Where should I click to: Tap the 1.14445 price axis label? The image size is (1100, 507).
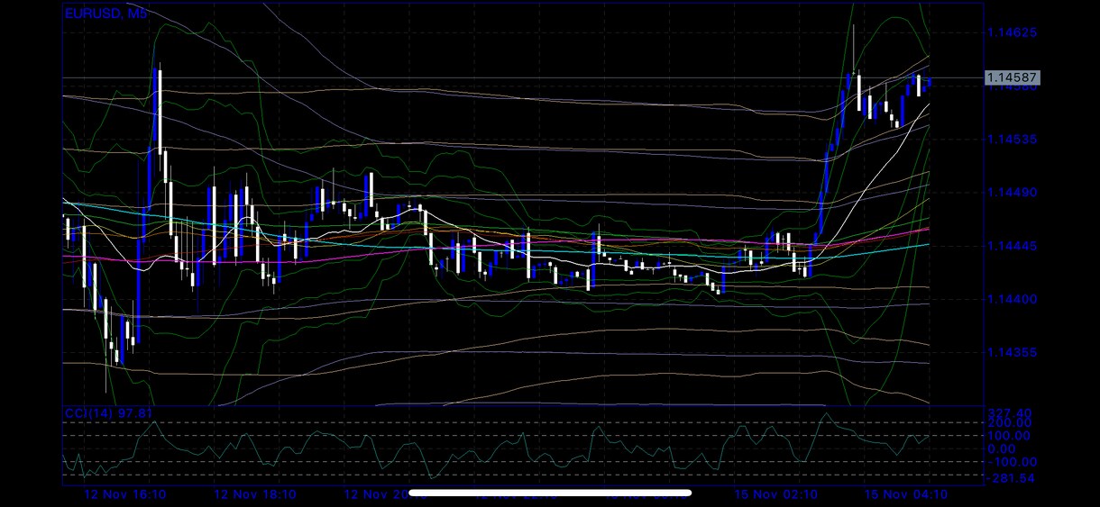coord(1012,246)
